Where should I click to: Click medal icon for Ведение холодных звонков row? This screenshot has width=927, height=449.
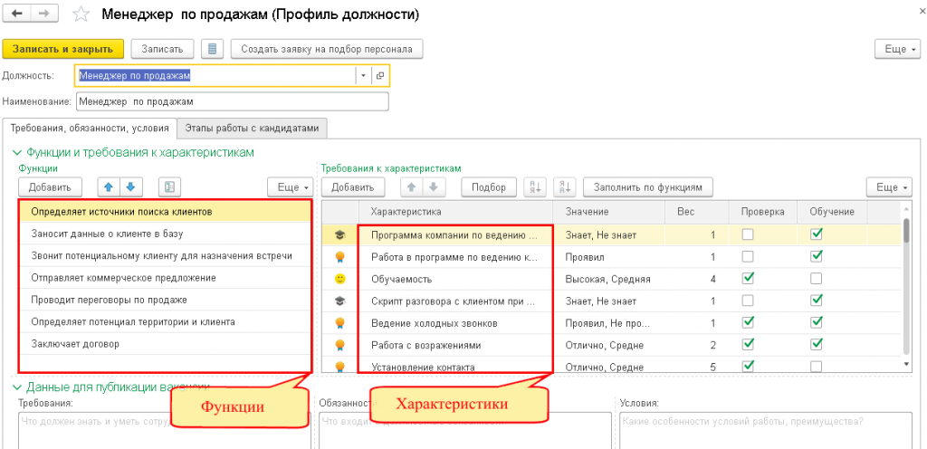[x=340, y=322]
